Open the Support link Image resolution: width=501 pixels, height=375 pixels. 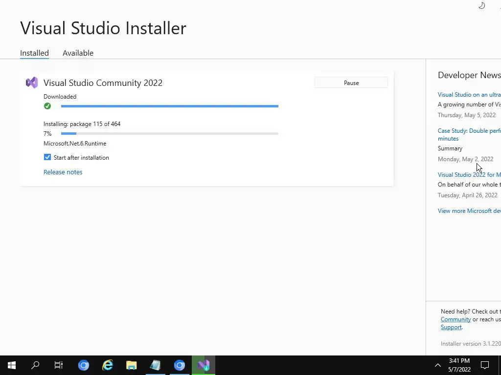coord(451,327)
